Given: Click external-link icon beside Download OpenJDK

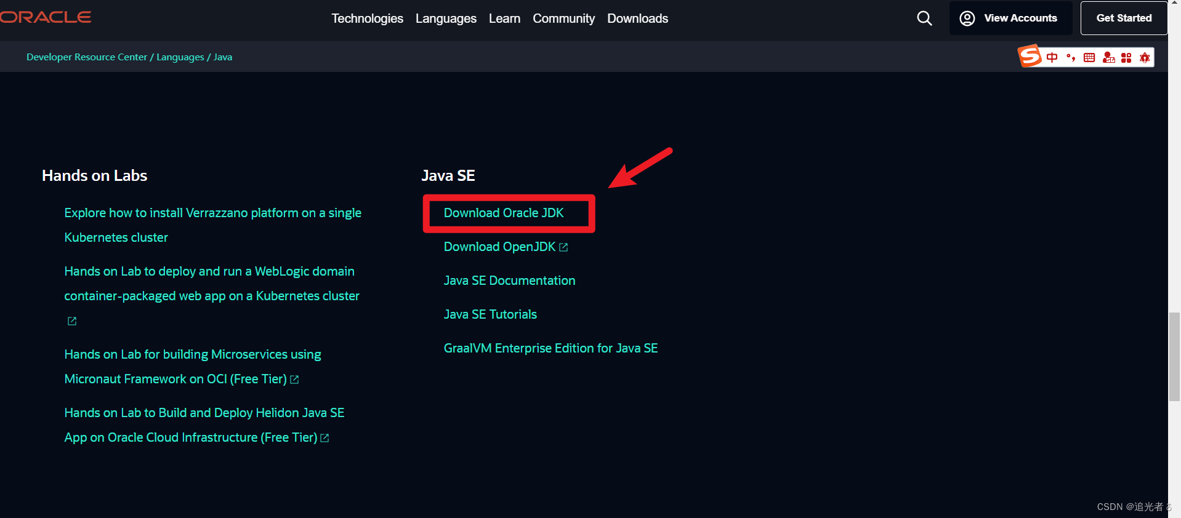Looking at the screenshot, I should coord(563,247).
